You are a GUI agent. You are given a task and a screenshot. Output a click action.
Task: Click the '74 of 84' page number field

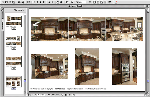(x=41, y=95)
